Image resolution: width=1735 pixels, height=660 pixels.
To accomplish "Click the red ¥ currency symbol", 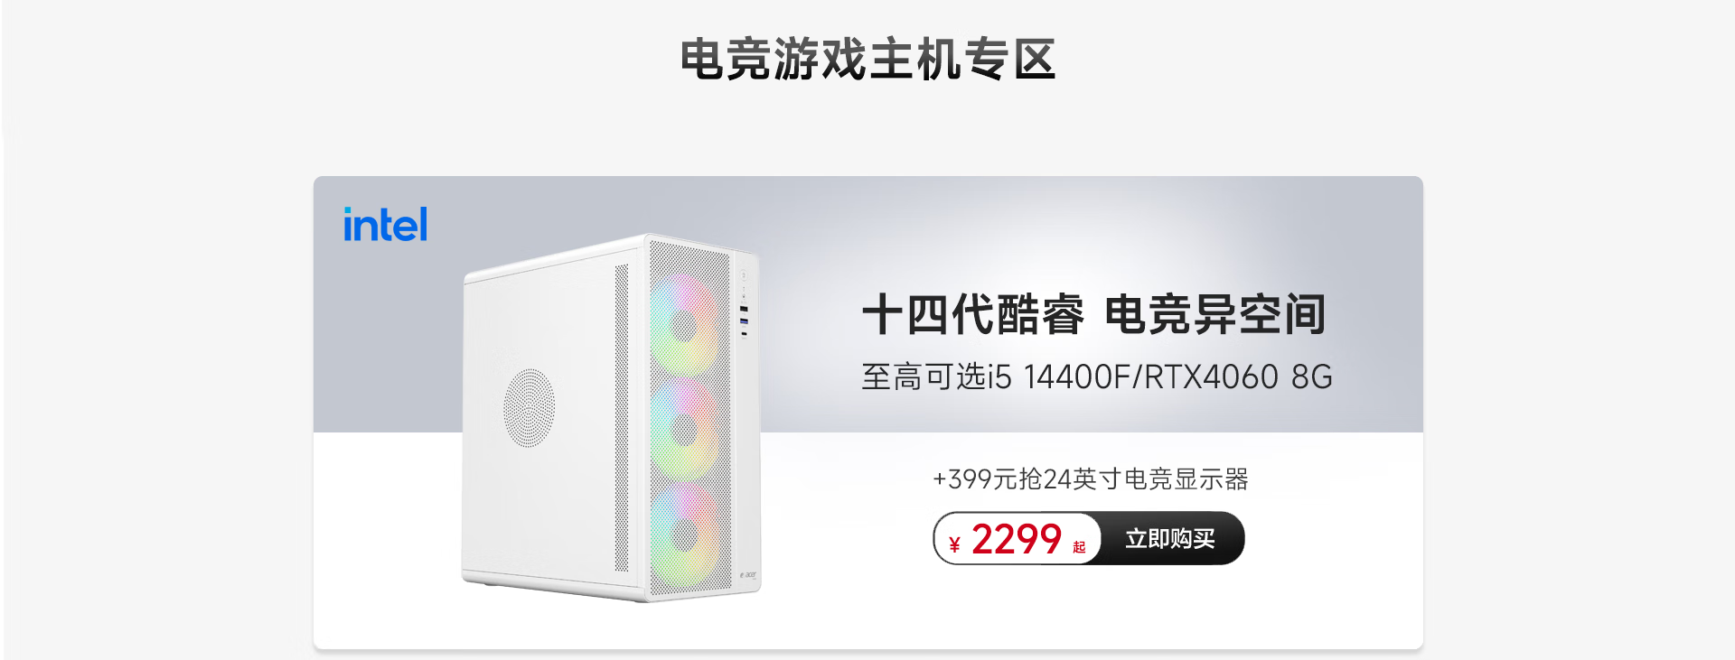I will (954, 544).
